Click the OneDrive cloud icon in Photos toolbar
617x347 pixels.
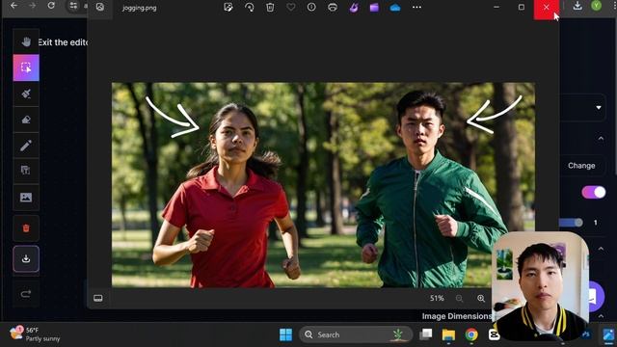(395, 8)
